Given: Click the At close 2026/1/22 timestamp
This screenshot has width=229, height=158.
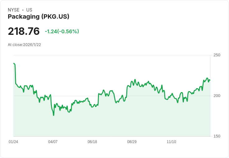Looking at the screenshot, I should pyautogui.click(x=24, y=44).
